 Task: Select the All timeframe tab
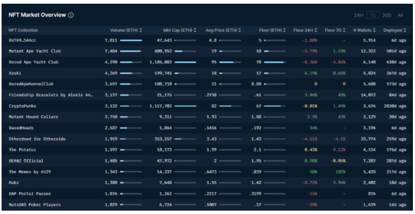(x=400, y=15)
